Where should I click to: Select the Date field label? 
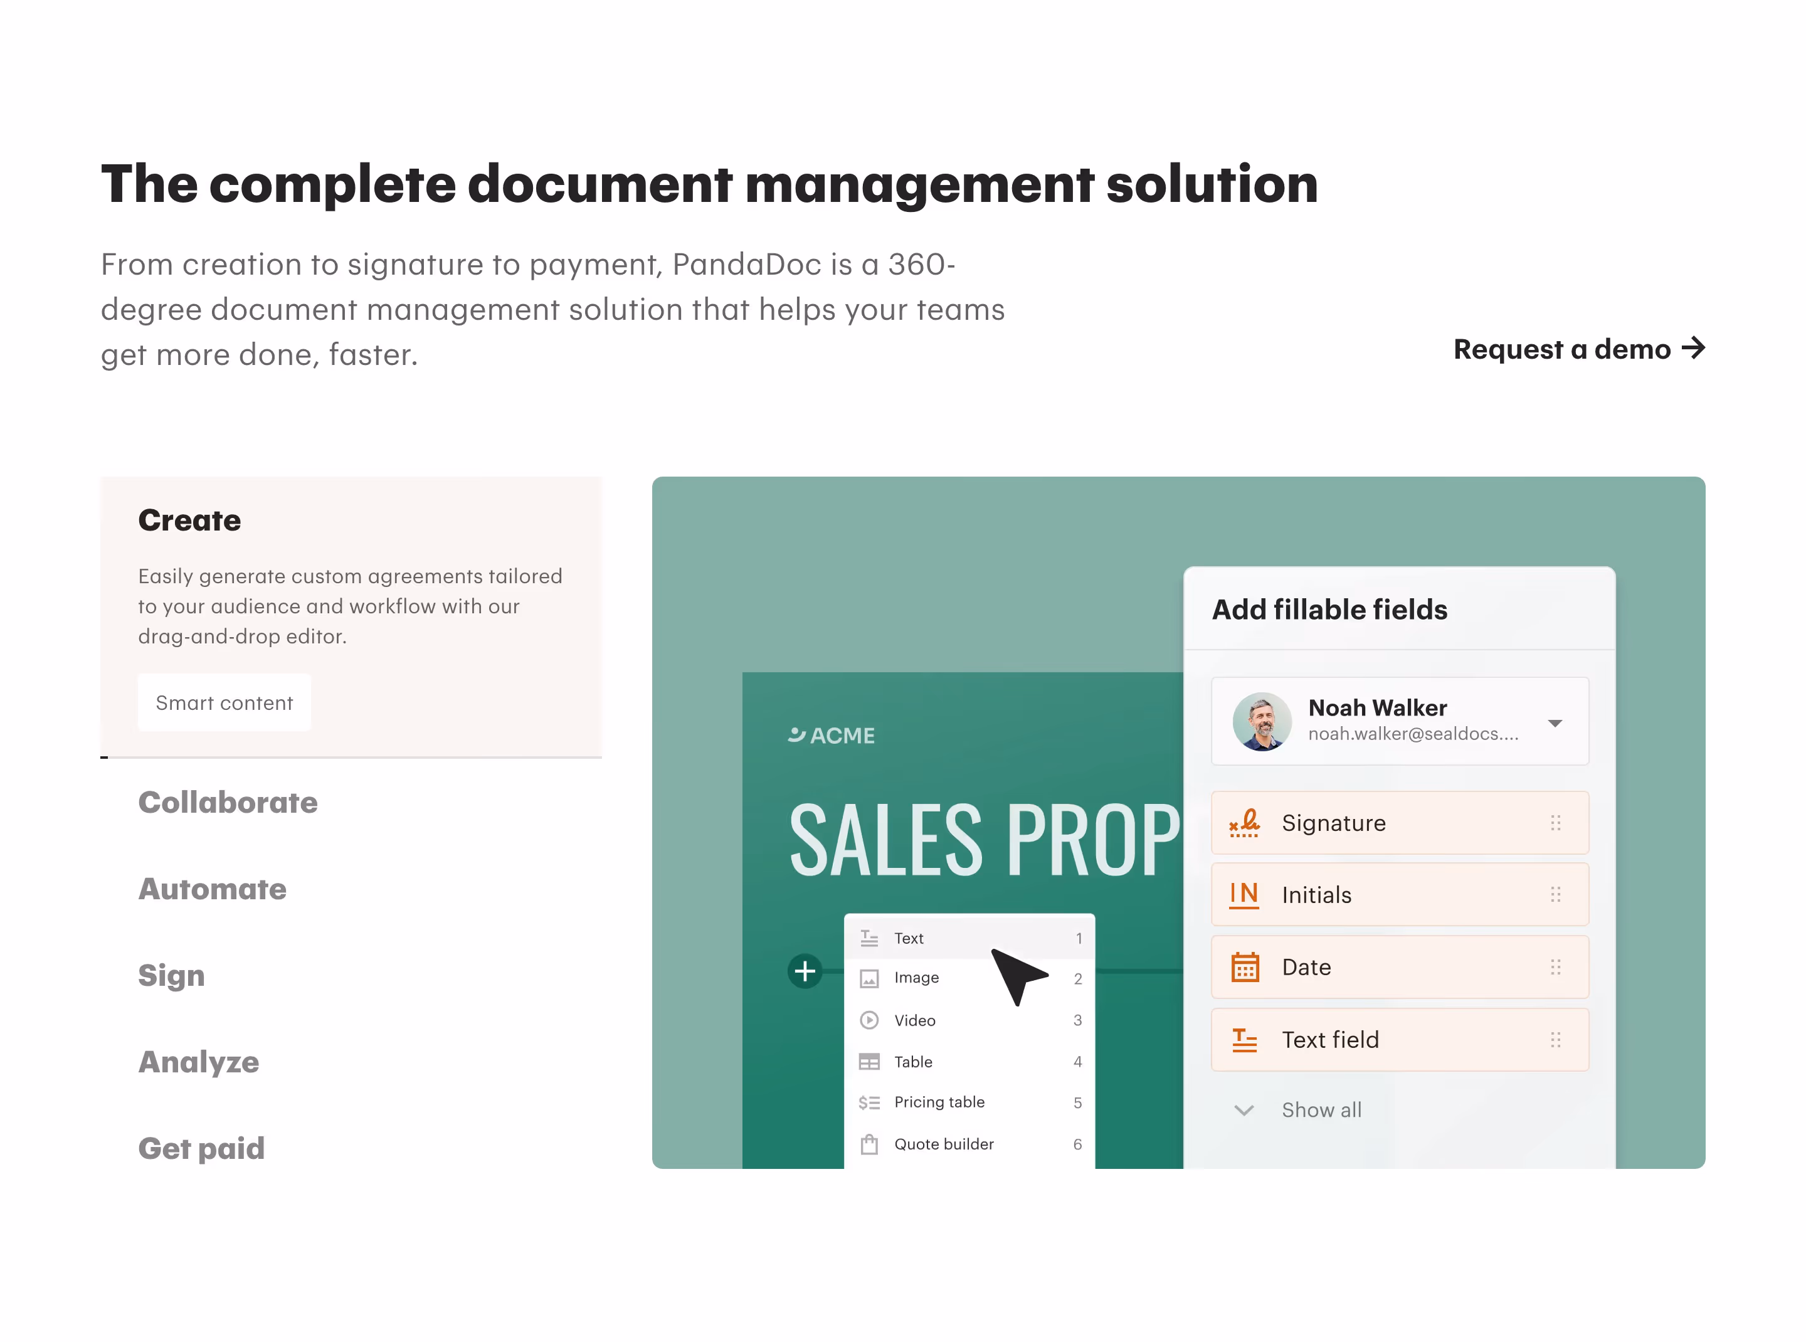1306,967
